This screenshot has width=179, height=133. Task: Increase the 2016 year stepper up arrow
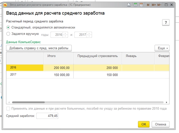coord(65,33)
